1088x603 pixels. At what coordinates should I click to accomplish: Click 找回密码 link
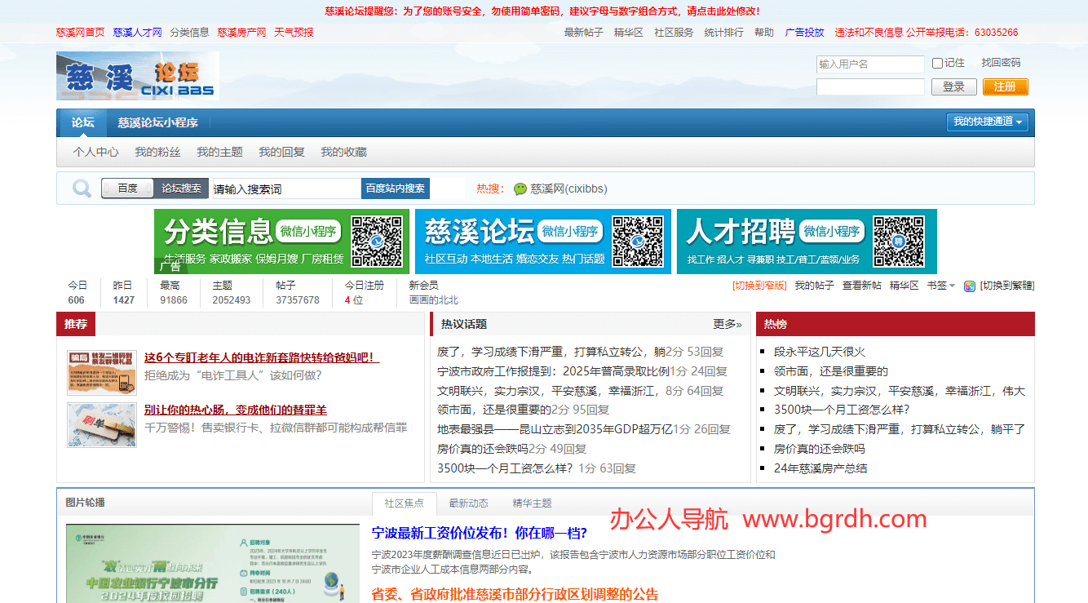[x=1001, y=63]
